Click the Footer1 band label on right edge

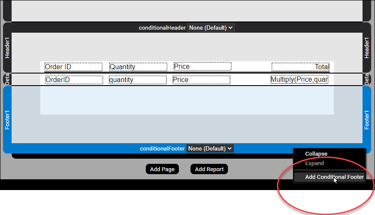(367, 120)
